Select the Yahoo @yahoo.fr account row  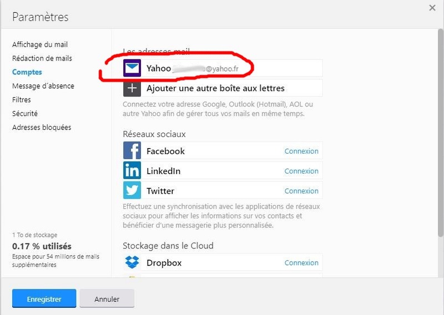pyautogui.click(x=223, y=68)
